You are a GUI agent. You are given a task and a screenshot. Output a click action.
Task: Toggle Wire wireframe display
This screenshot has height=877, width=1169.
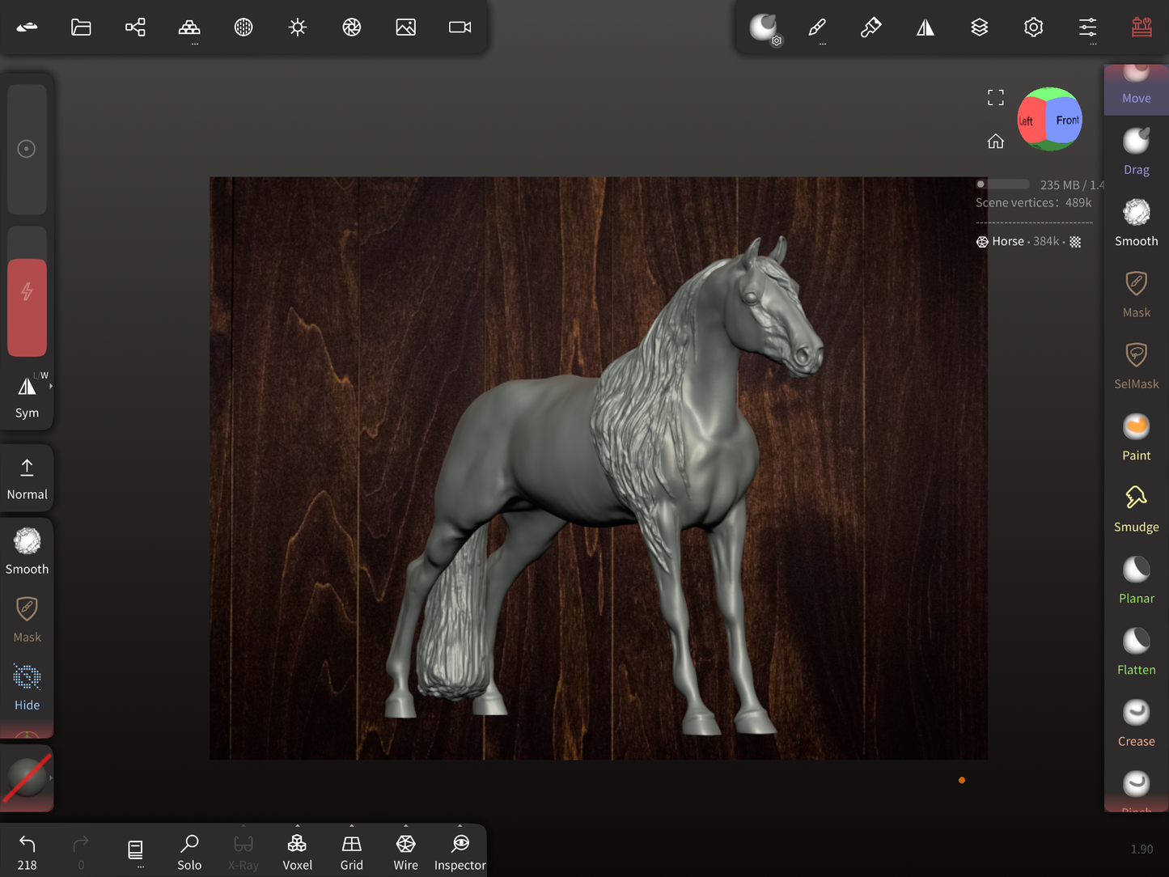click(x=405, y=852)
